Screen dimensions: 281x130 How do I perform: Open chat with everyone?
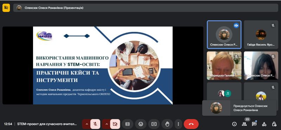[254, 124]
